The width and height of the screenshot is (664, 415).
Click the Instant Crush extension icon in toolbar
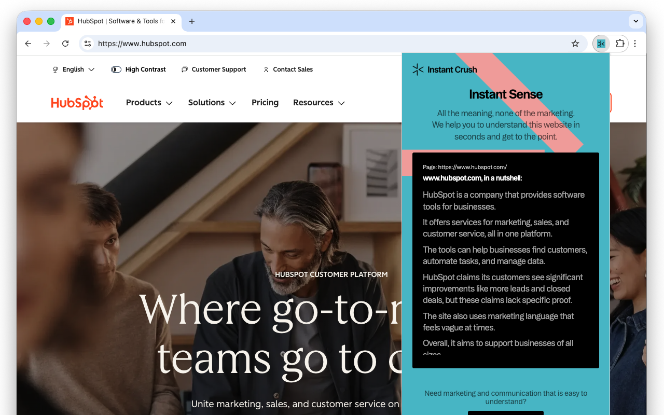coord(601,44)
